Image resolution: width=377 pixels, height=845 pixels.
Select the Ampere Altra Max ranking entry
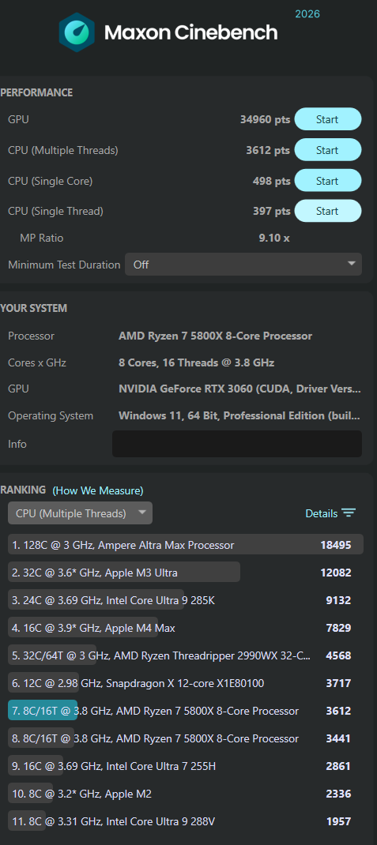(186, 545)
